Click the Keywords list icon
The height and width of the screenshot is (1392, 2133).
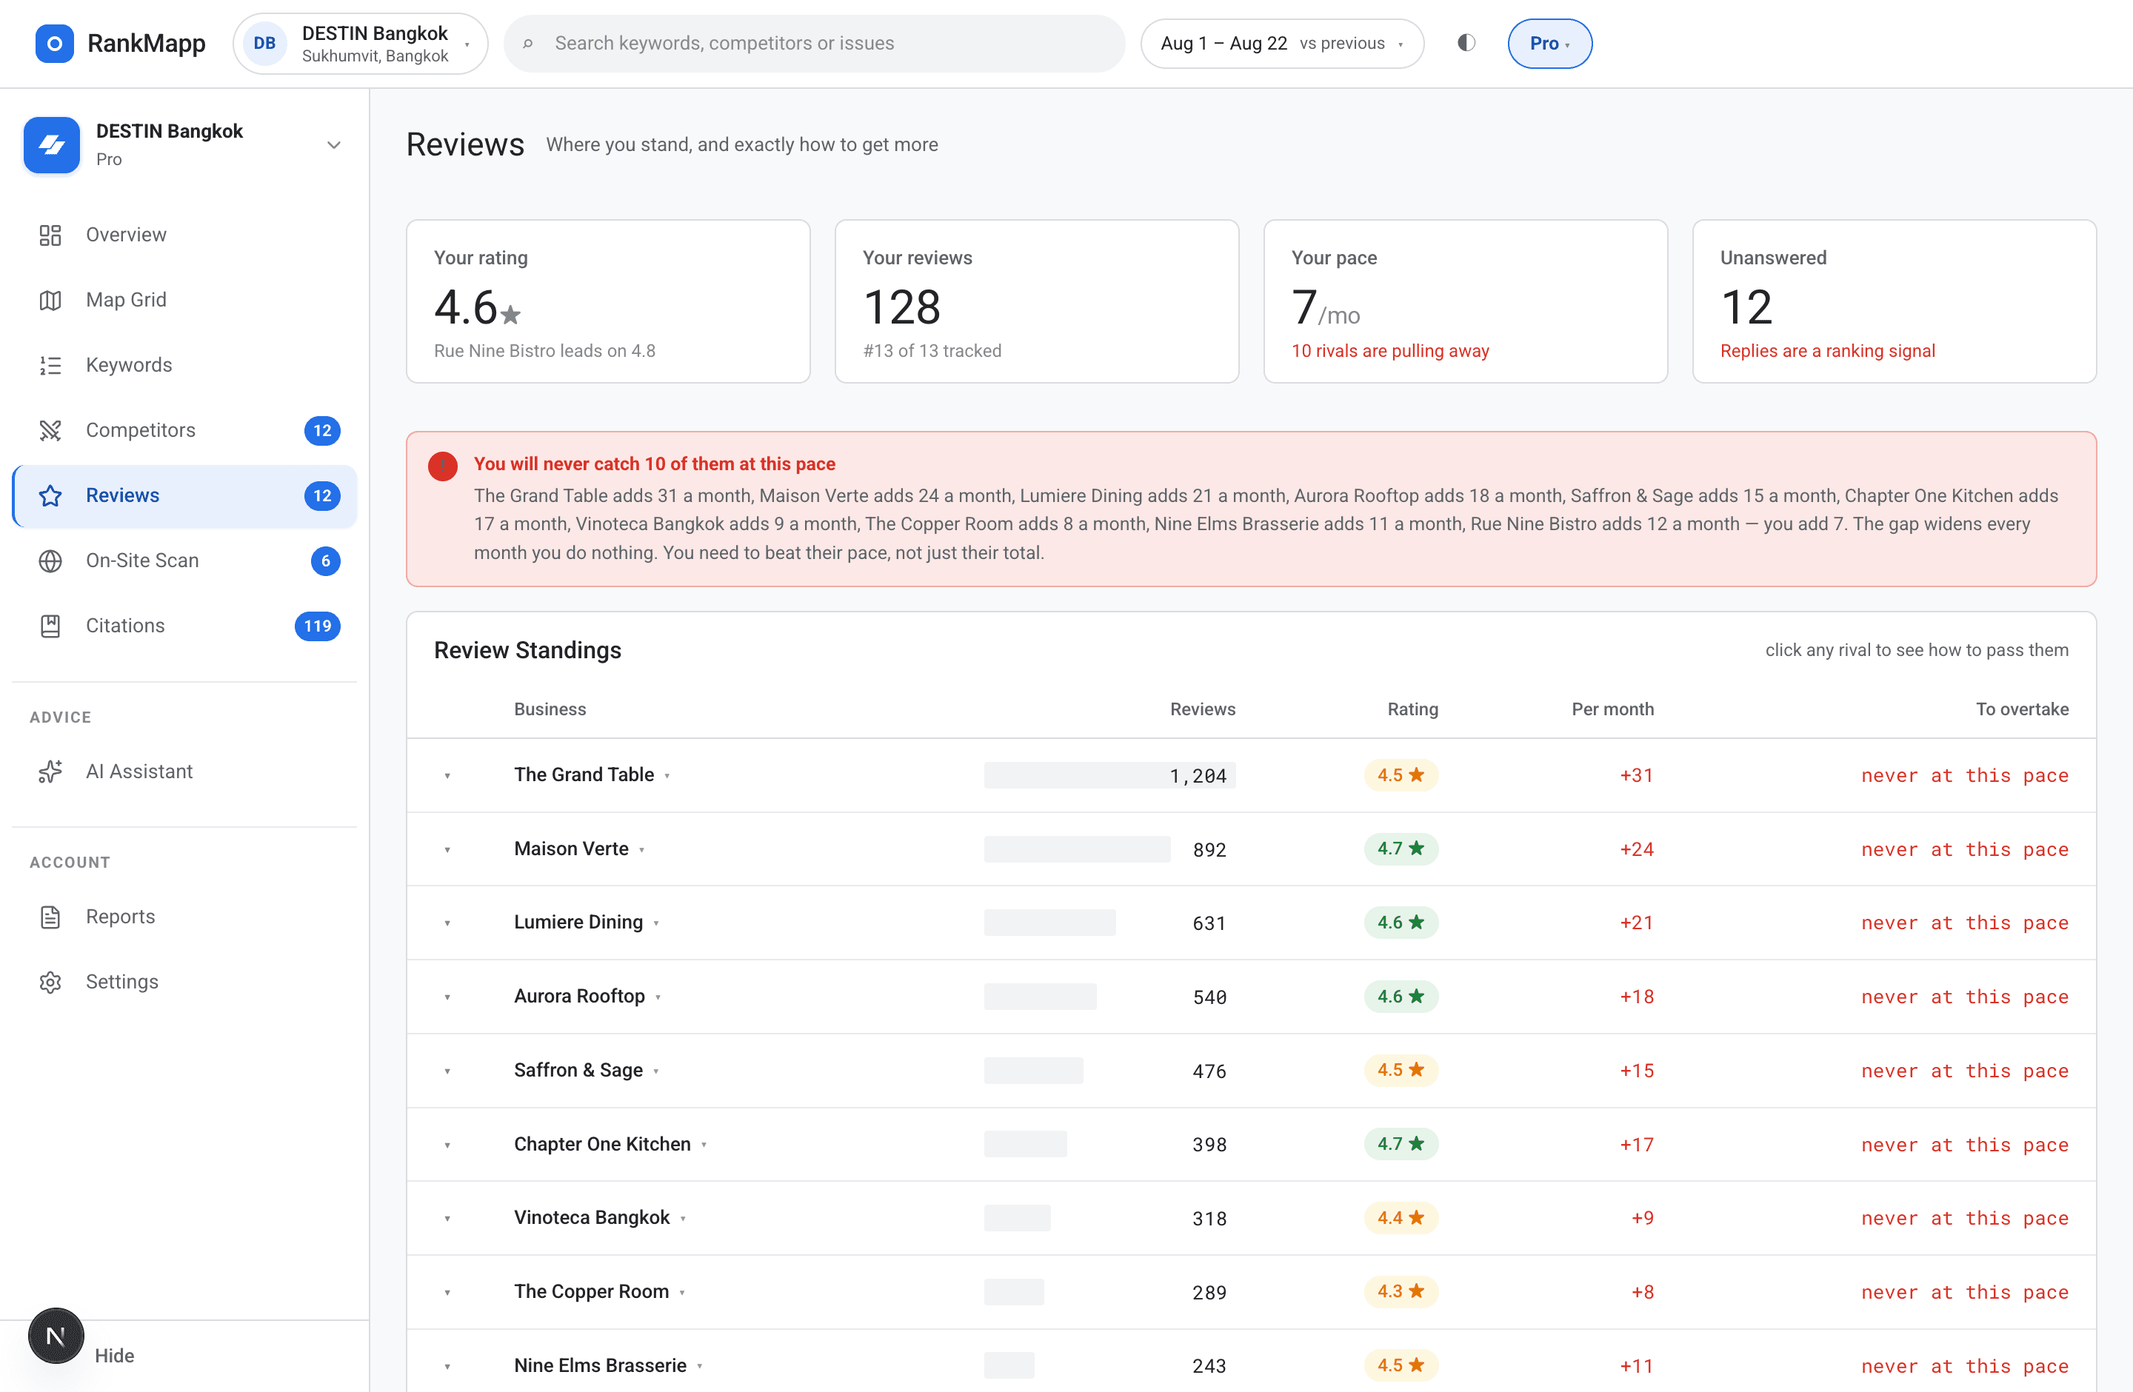click(50, 366)
